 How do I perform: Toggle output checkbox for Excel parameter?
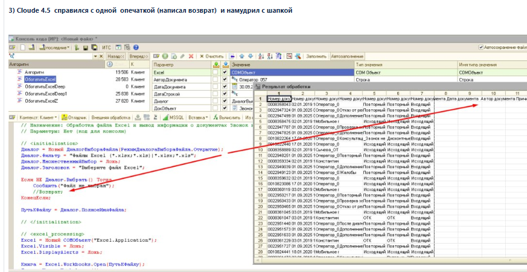225,73
